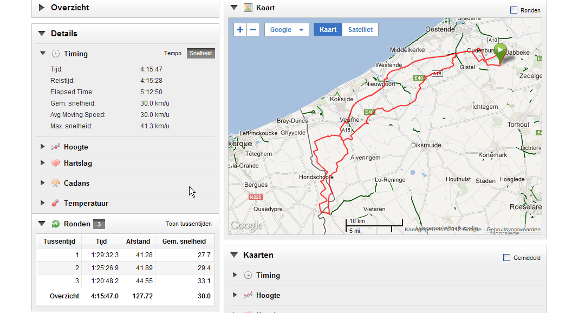Select the Kaart map view tab
Screen dimensions: 572x313
[x=328, y=30]
